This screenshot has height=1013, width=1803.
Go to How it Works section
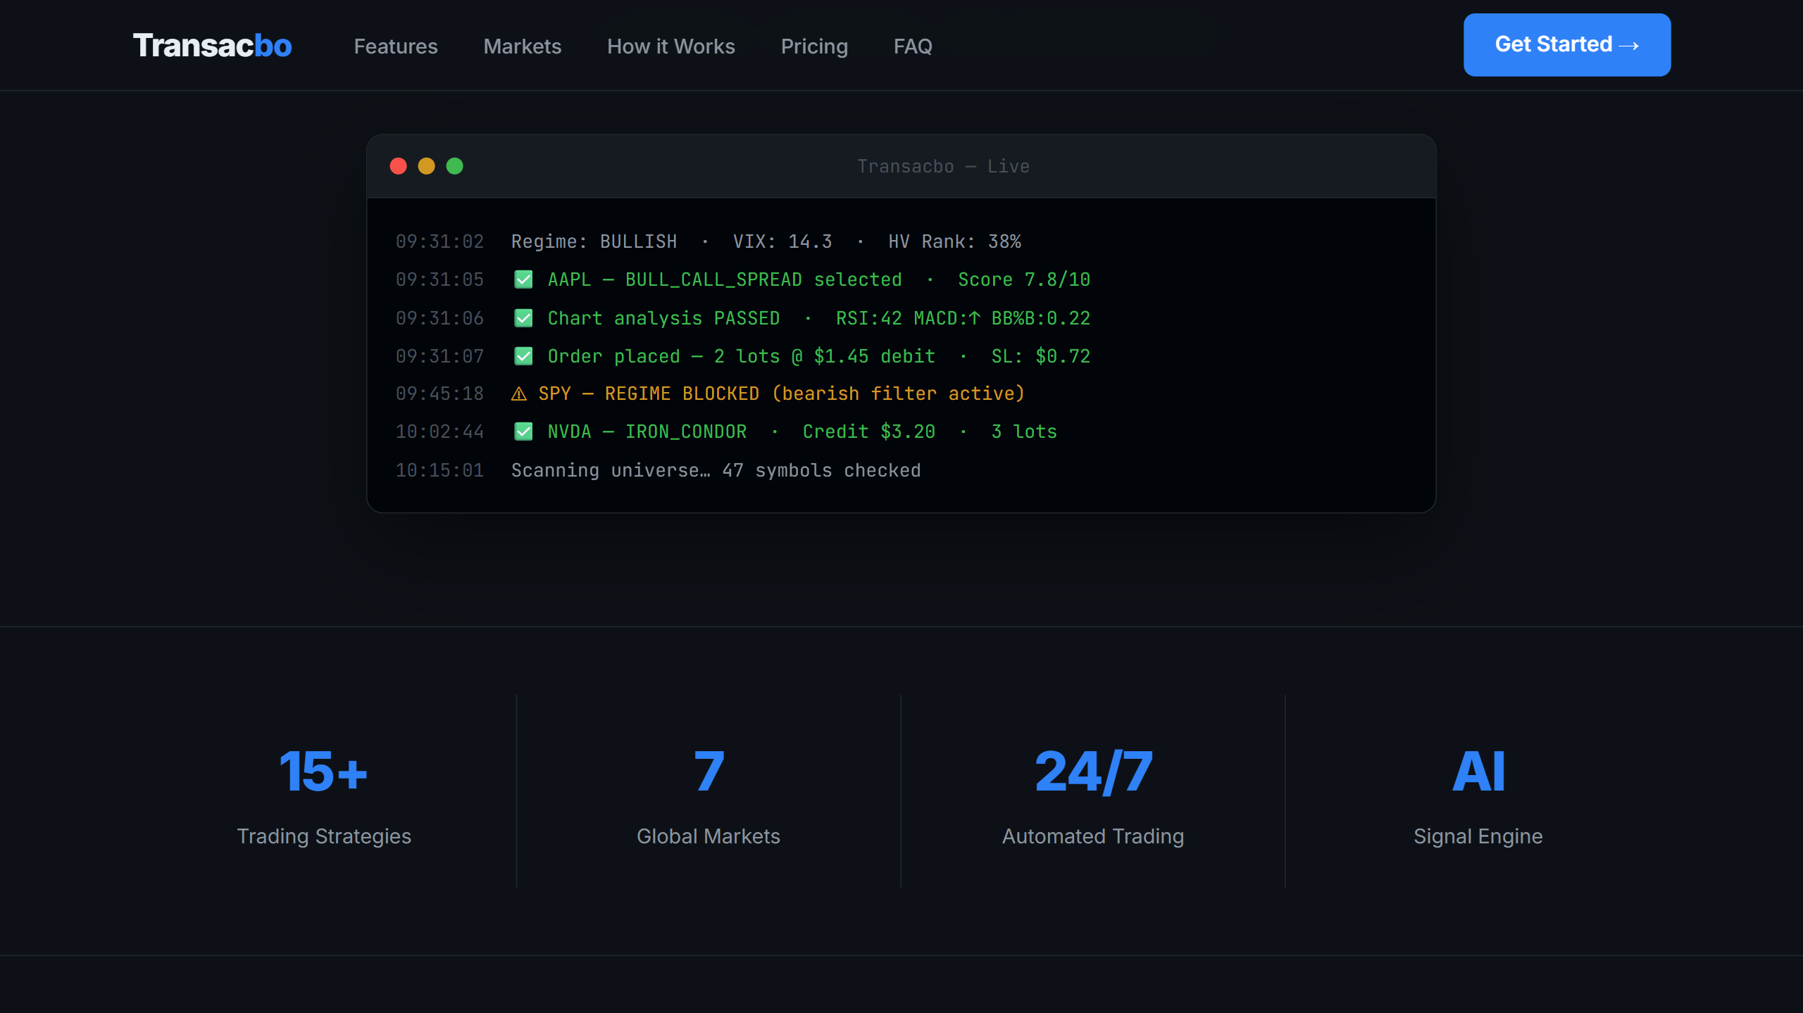click(x=671, y=46)
